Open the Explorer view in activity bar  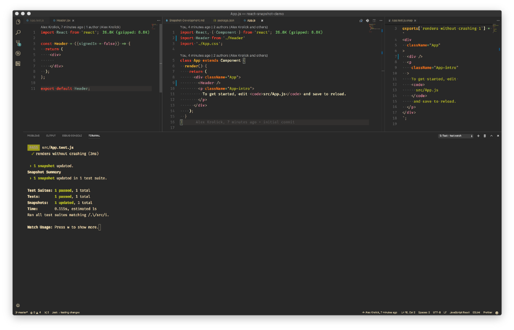coord(18,22)
